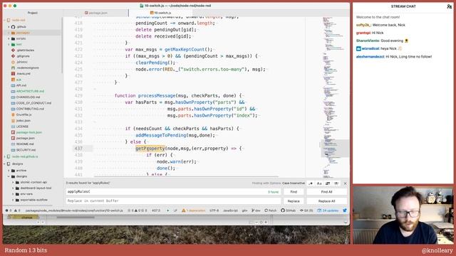Click the git icon beside .gitignore
Viewport: 456px width, 256px height.
13,56
